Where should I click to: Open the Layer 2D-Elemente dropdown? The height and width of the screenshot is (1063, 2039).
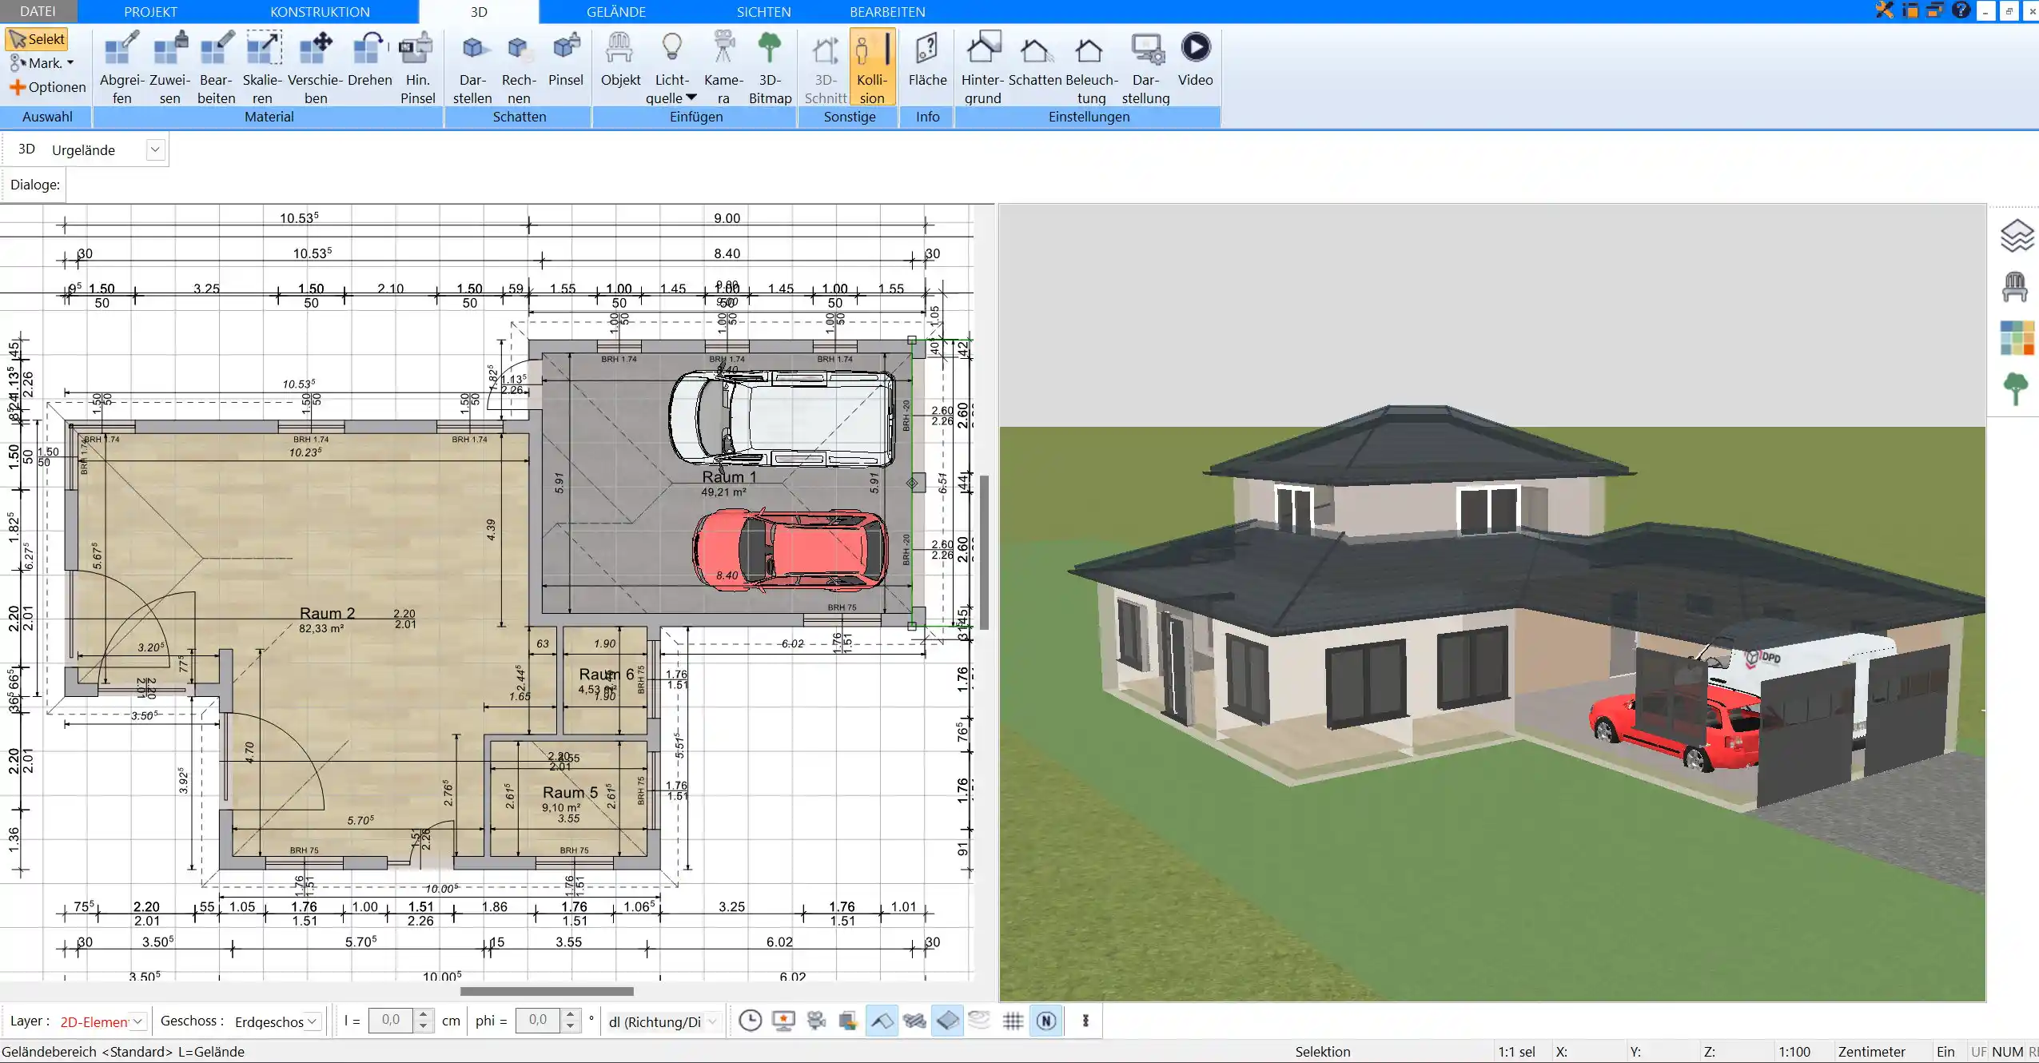point(138,1021)
